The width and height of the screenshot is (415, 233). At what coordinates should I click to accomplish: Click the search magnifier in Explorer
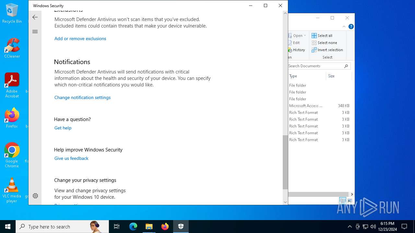pyautogui.click(x=346, y=66)
